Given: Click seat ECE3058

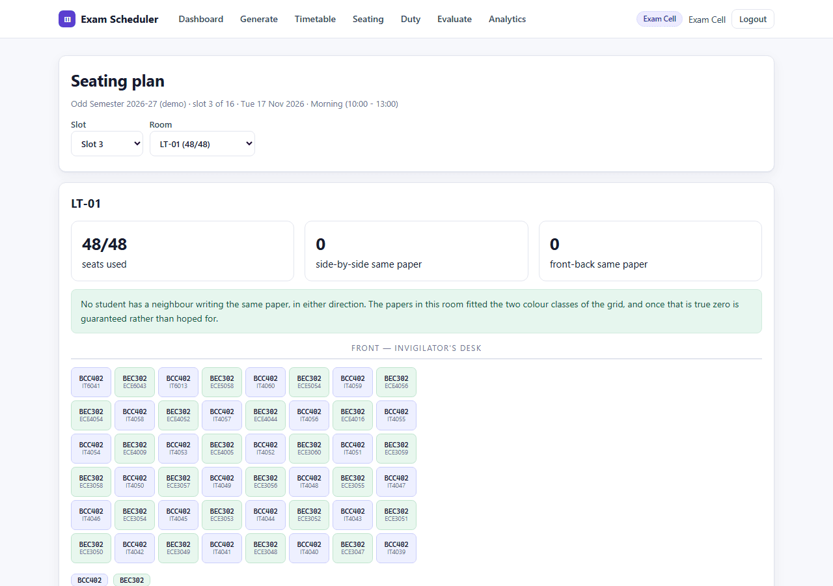Looking at the screenshot, I should click(91, 482).
